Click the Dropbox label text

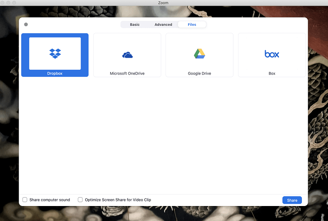tap(55, 74)
